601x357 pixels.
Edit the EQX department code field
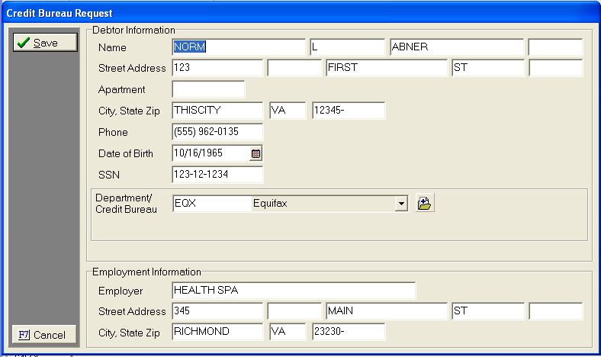pos(210,204)
